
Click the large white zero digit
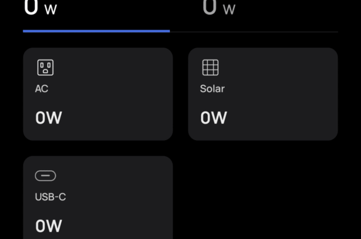[31, 7]
